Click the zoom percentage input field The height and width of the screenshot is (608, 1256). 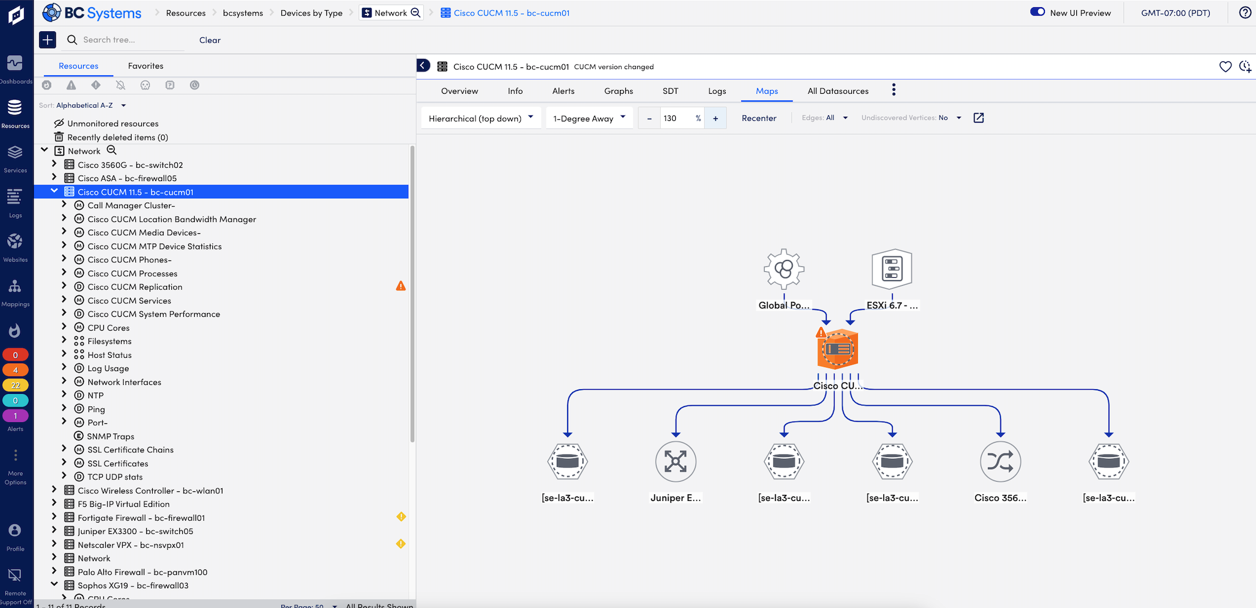(682, 118)
